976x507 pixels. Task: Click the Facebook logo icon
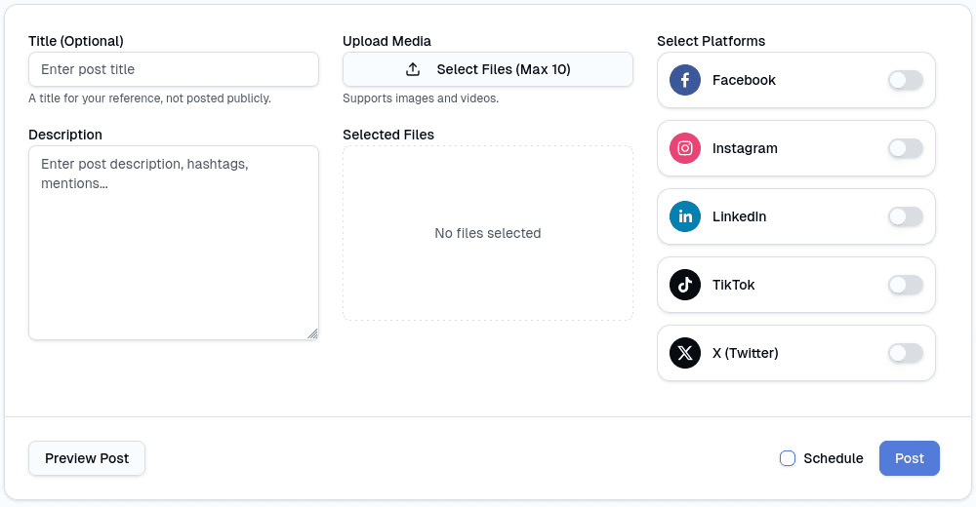[685, 80]
